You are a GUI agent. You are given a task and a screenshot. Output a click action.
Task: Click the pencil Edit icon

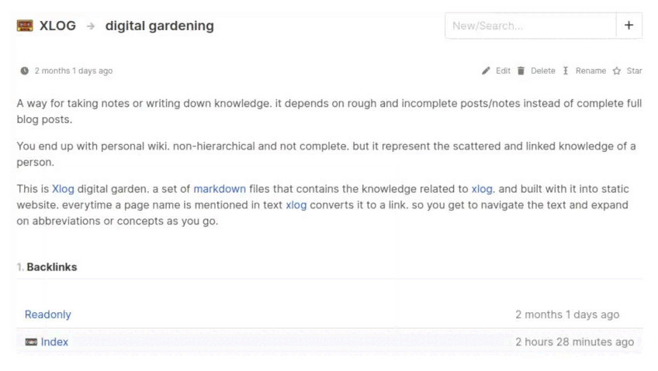pyautogui.click(x=486, y=70)
